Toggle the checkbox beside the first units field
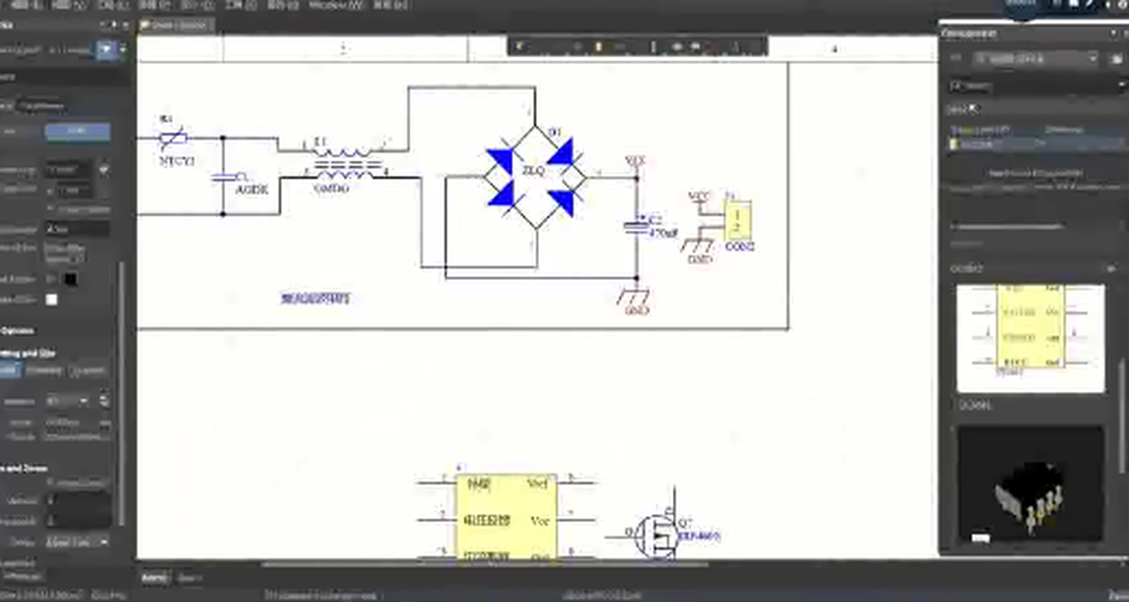The image size is (1129, 602). point(104,168)
